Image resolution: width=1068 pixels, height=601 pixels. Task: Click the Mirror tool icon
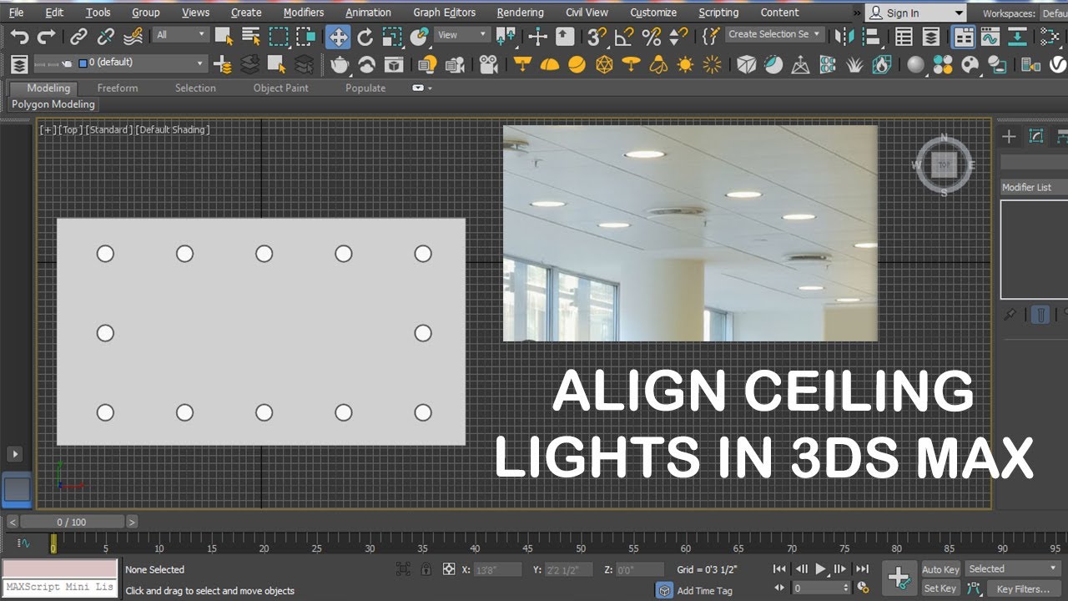845,36
